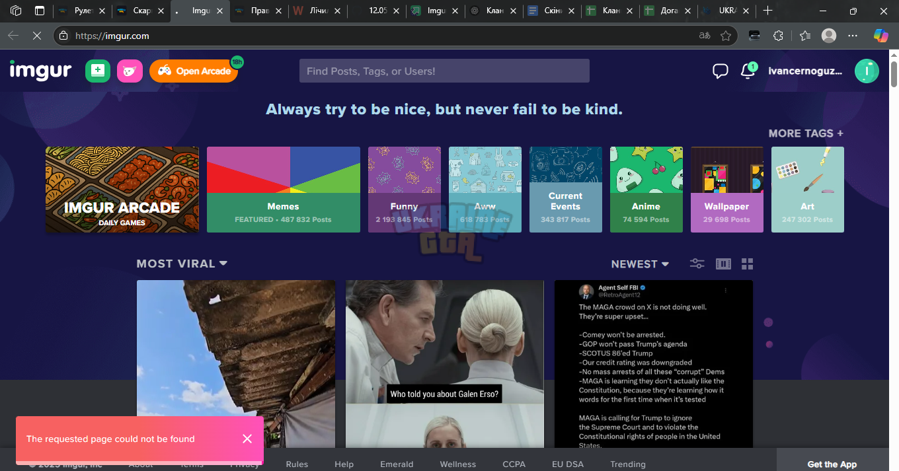Open the Copilot icon
The image size is (899, 471).
point(880,36)
